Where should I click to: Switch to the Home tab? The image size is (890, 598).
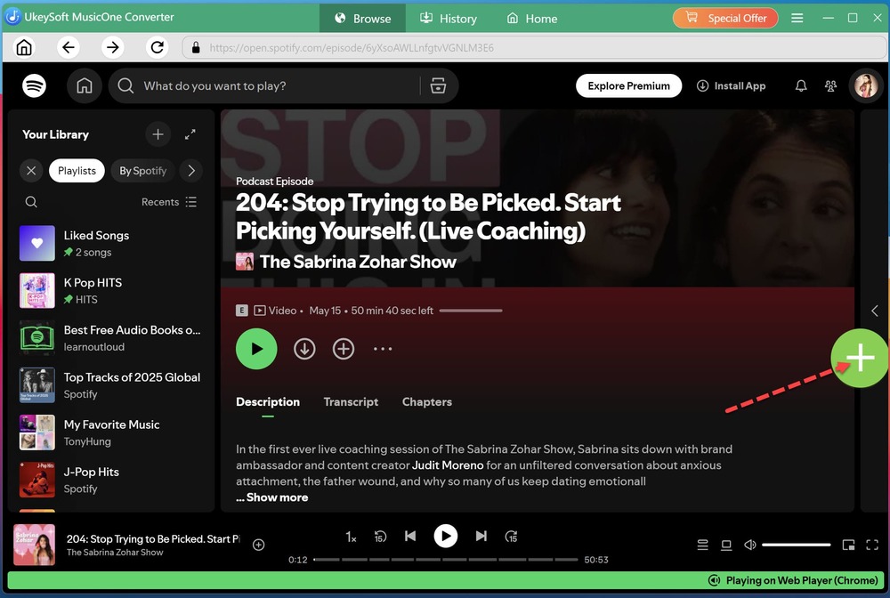[x=532, y=18]
